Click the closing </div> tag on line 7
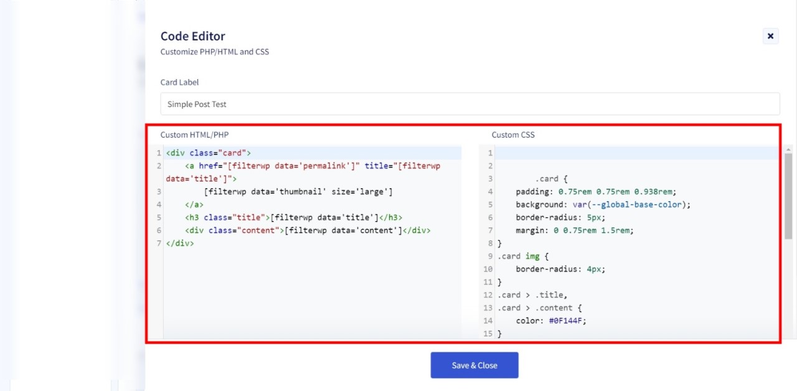 coord(180,243)
